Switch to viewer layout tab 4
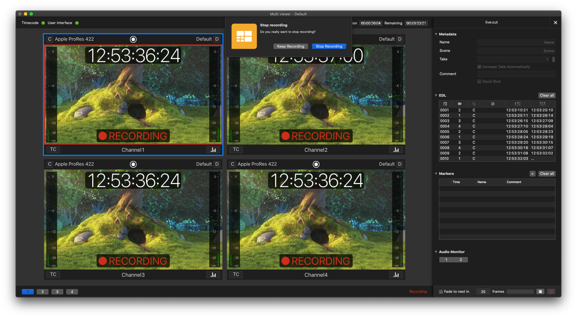Screen dimensions: 577x318 pyautogui.click(x=72, y=292)
